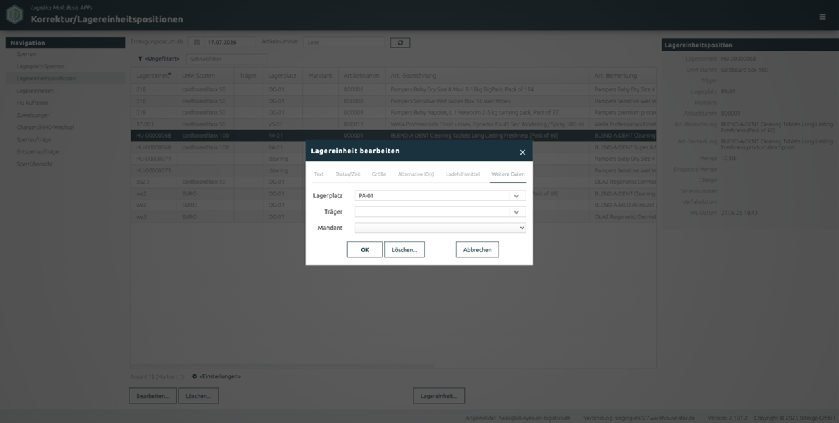Image resolution: width=839 pixels, height=423 pixels.
Task: Click the refresh icon button beside Artikelnummer
Action: 400,42
